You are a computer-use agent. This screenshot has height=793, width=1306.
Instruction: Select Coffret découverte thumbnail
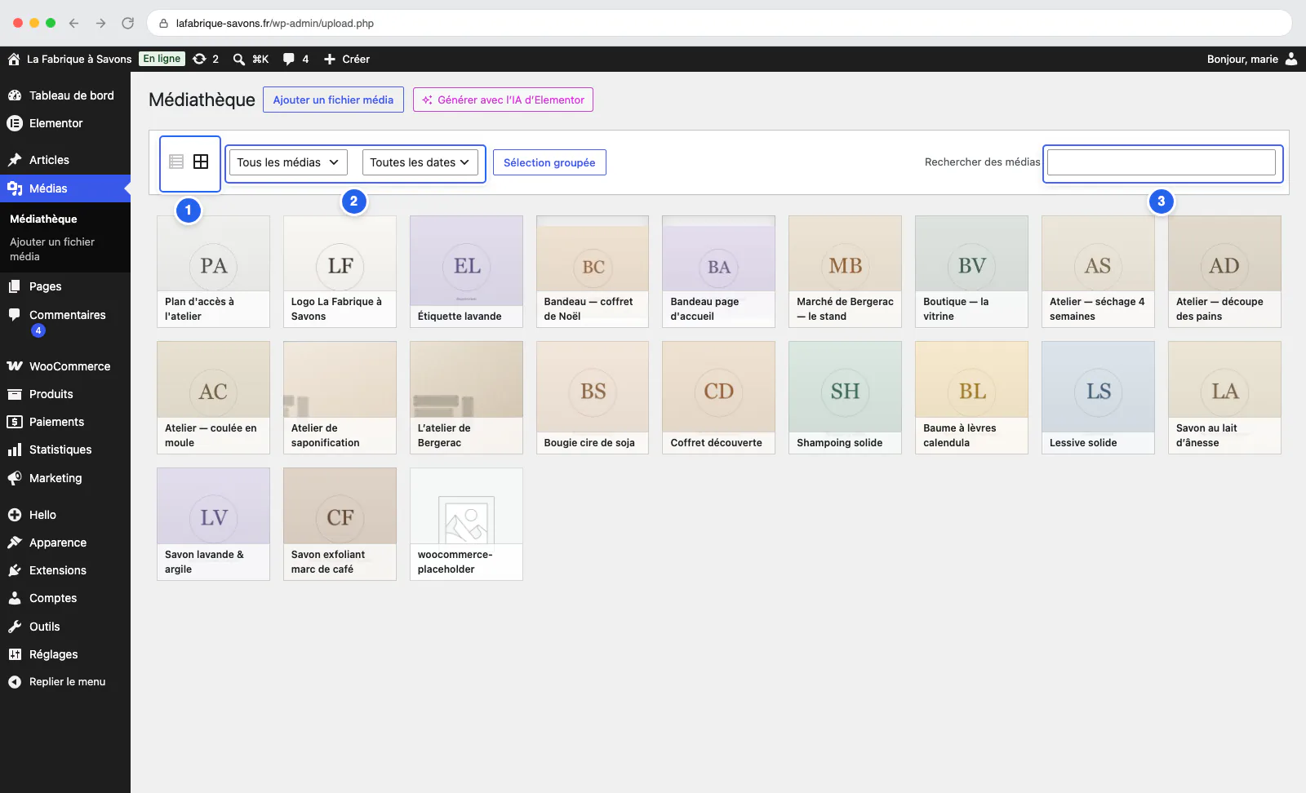(x=718, y=397)
